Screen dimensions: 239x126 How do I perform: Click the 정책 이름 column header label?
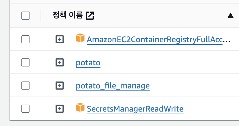[x=68, y=15]
